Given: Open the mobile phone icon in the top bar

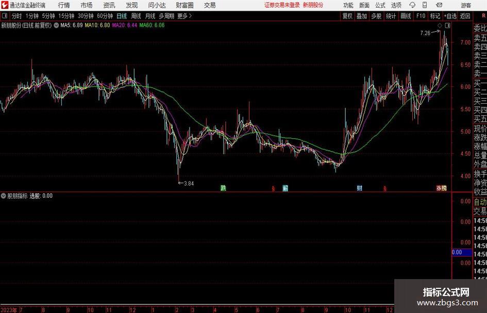Looking at the screenshot, I should coord(425,5).
